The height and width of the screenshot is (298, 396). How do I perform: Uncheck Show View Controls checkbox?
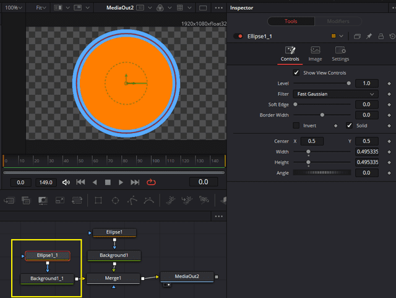296,73
